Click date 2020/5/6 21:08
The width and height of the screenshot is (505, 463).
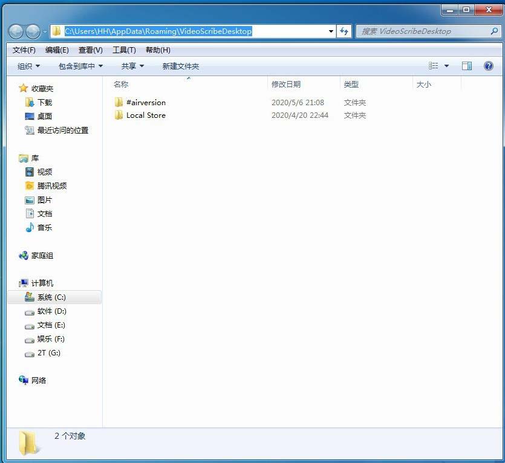(x=298, y=102)
